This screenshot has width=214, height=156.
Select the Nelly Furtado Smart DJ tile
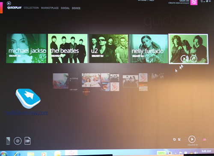point(149,49)
